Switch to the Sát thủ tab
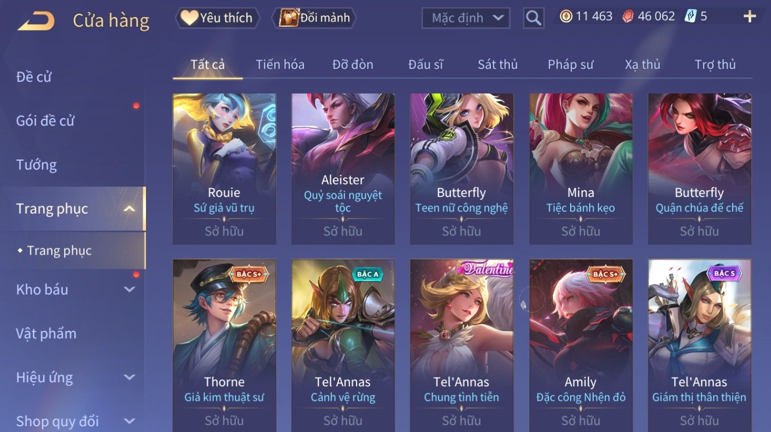 coord(497,65)
